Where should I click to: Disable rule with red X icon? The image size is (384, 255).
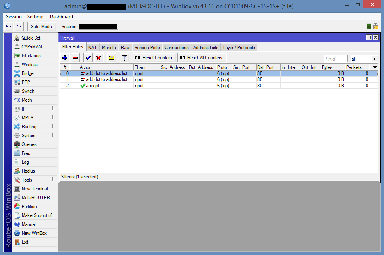98,58
